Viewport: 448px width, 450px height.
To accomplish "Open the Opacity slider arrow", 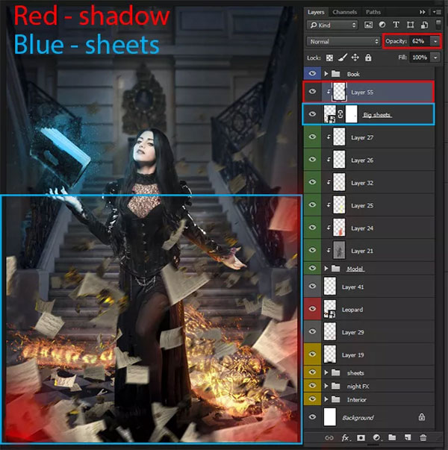I will pos(437,41).
